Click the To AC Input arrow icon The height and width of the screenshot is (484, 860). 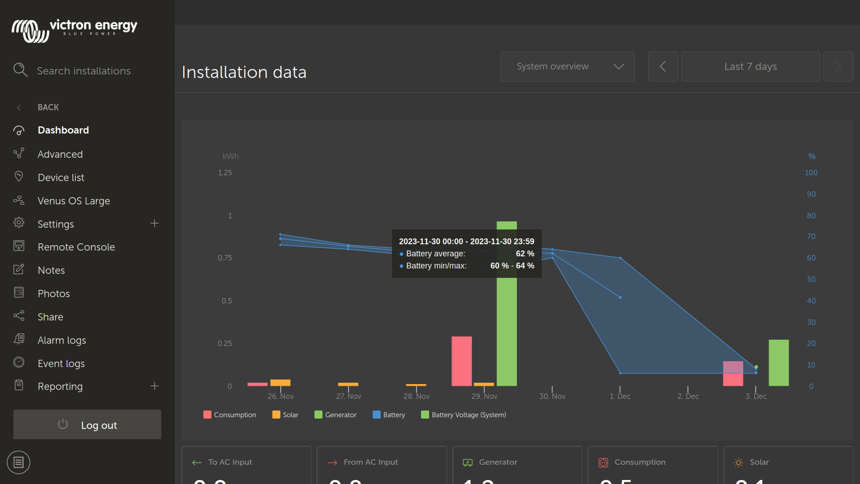[197, 462]
